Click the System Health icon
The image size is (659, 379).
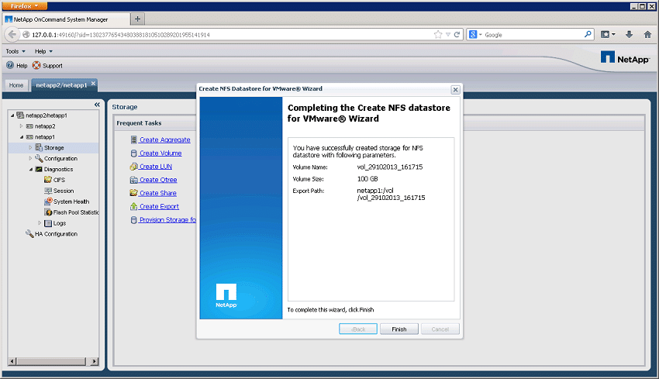pyautogui.click(x=48, y=202)
